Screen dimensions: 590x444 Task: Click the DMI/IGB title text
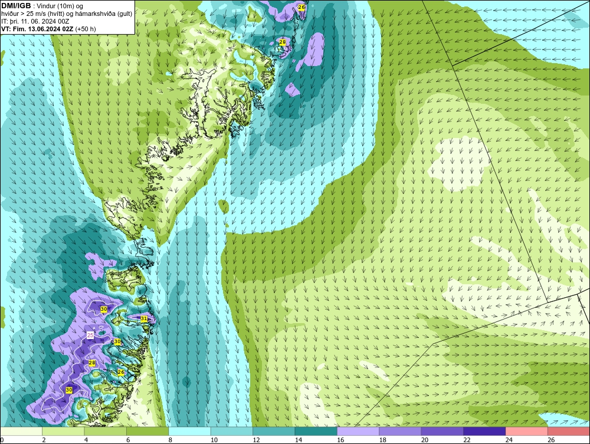coord(16,6)
